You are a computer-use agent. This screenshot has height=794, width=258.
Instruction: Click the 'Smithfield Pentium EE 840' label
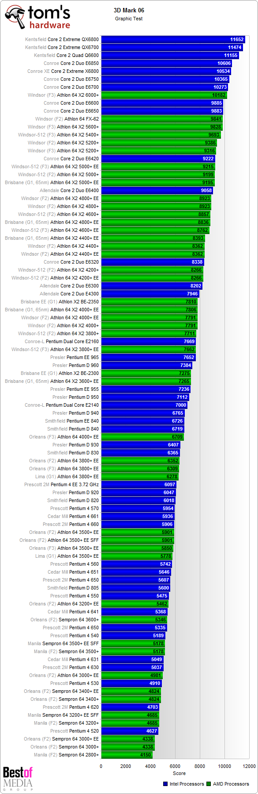(72, 421)
